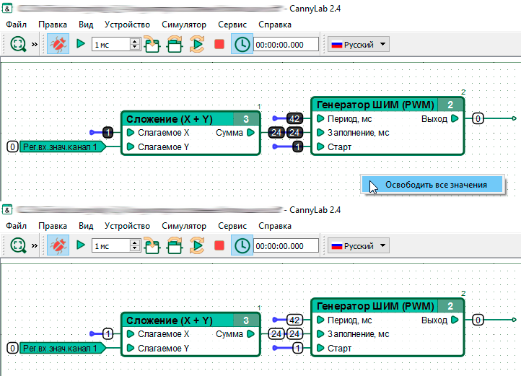Increase the 1 мс step value, upper window
The width and height of the screenshot is (521, 376).
134,41
